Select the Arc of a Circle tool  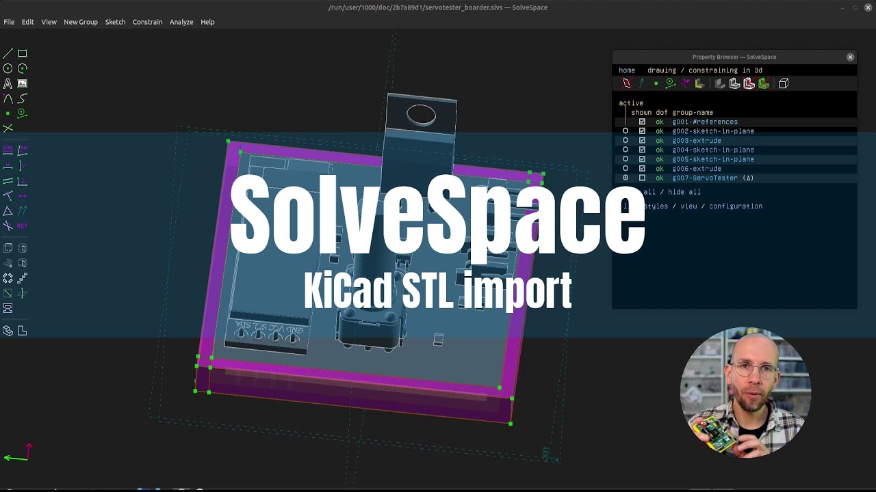pyautogui.click(x=23, y=68)
